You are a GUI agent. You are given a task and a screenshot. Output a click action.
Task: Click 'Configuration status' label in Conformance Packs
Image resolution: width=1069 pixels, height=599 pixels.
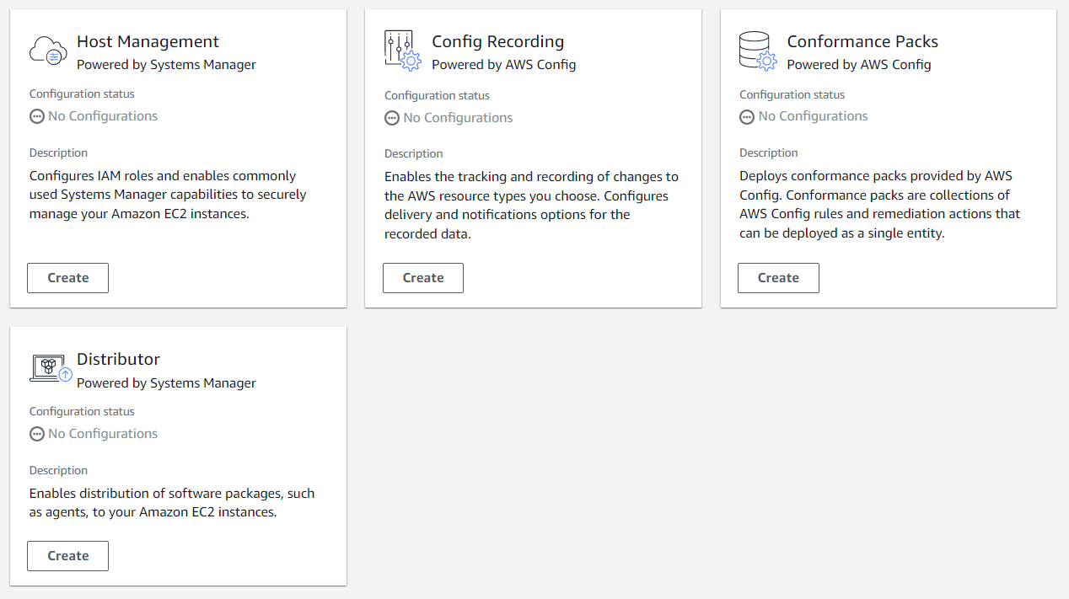point(792,94)
